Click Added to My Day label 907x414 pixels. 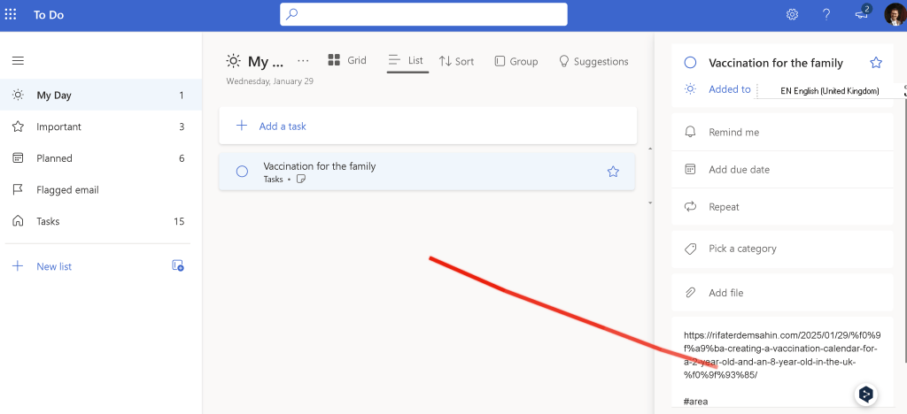coord(730,89)
